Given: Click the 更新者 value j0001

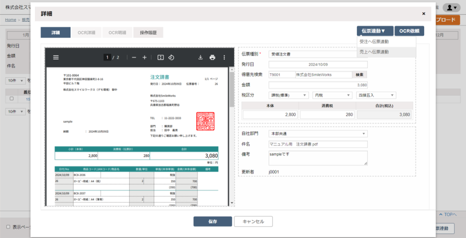Looking at the screenshot, I should [x=274, y=172].
